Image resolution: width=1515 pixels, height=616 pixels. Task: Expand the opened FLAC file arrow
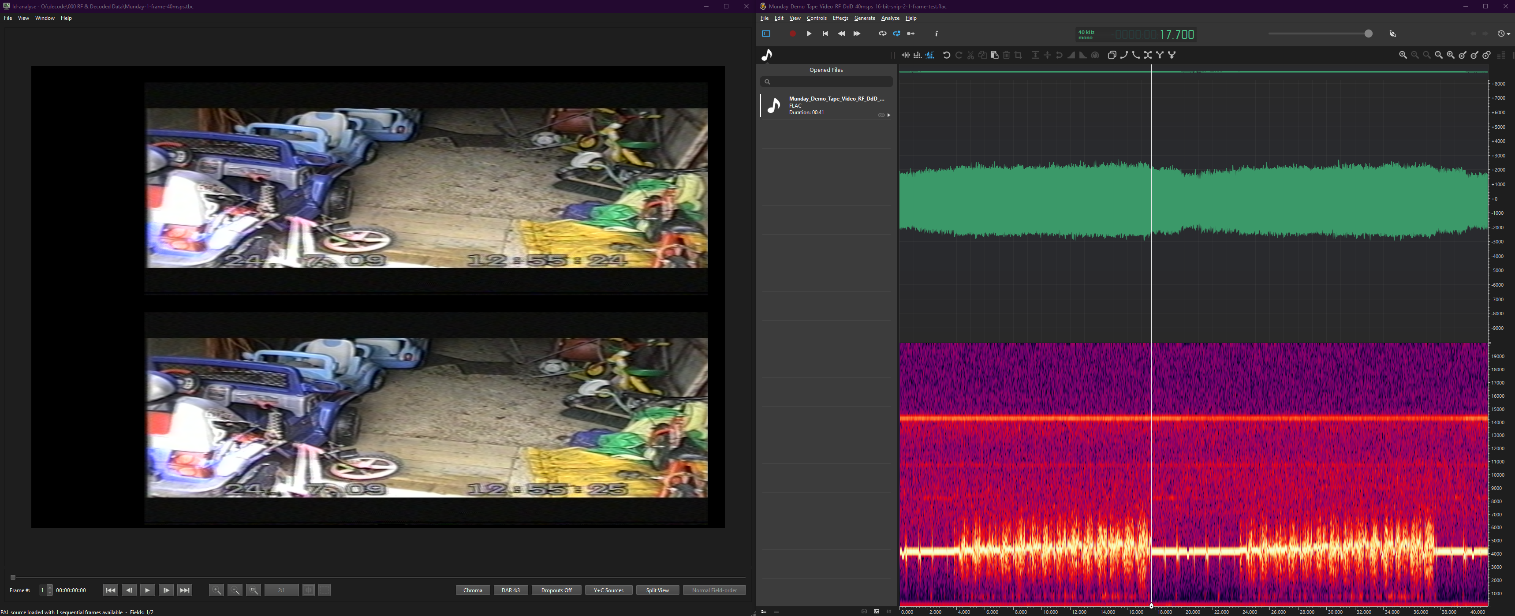pyautogui.click(x=888, y=116)
